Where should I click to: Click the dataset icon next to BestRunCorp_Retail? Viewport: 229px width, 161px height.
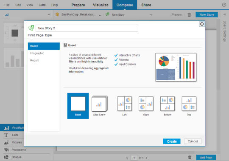tap(57, 14)
